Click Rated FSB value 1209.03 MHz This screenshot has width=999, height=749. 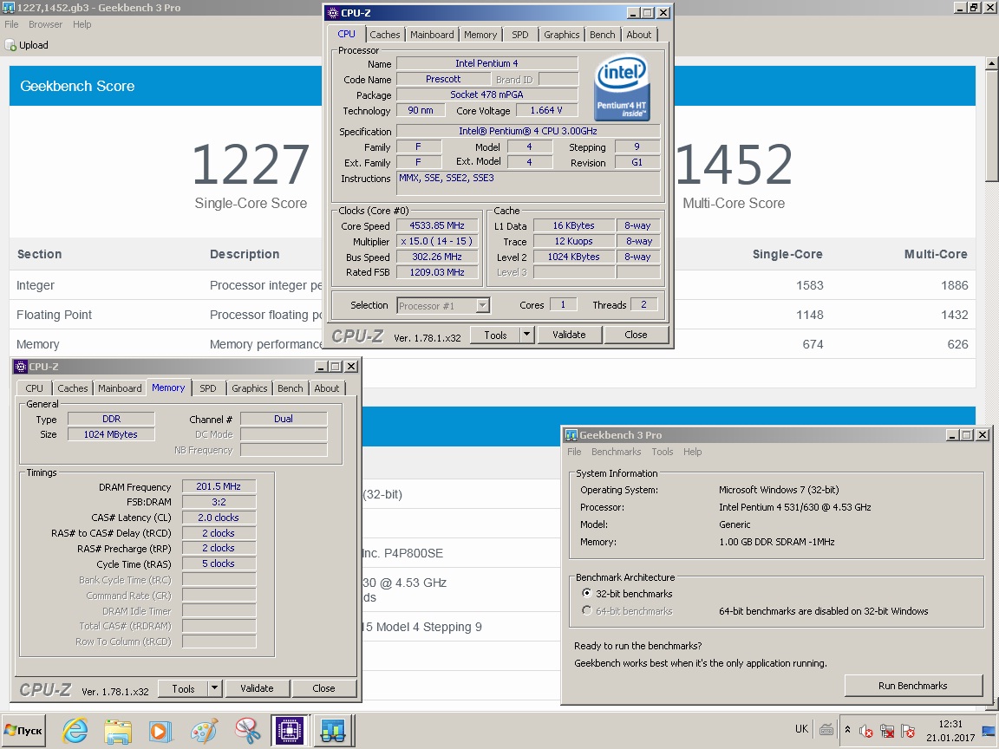[x=437, y=272]
